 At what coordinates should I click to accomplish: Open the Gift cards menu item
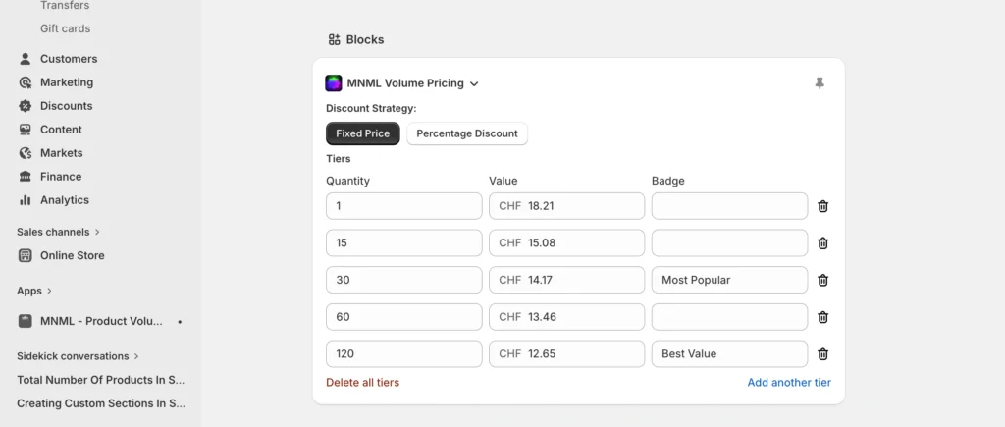click(x=66, y=28)
